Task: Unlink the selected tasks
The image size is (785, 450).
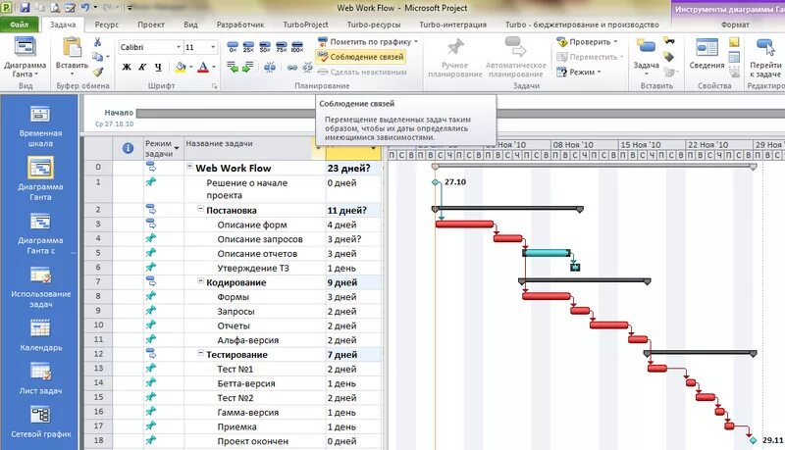Action: pos(307,67)
